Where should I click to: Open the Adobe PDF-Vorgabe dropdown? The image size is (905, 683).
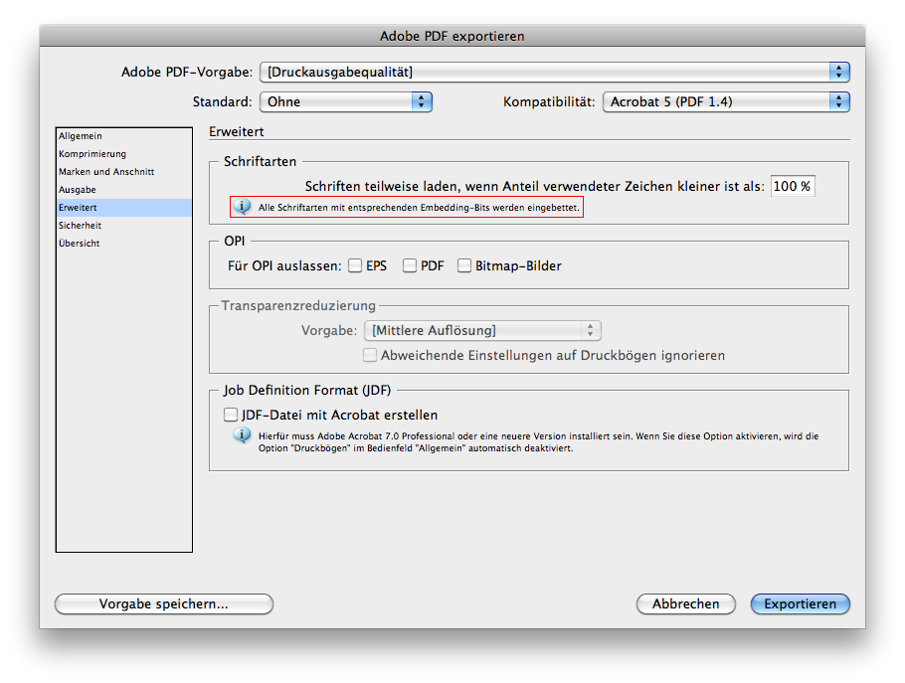554,72
